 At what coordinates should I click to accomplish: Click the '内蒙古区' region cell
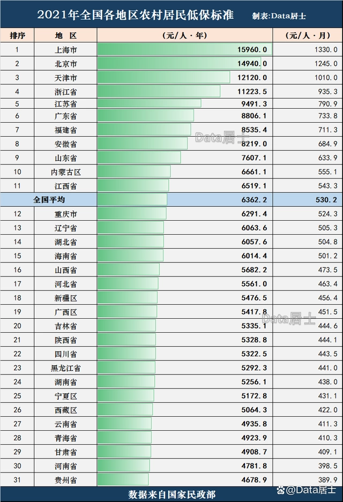(66, 172)
